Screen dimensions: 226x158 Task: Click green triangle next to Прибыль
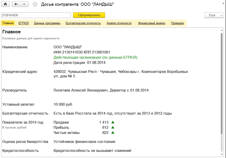coord(113,127)
